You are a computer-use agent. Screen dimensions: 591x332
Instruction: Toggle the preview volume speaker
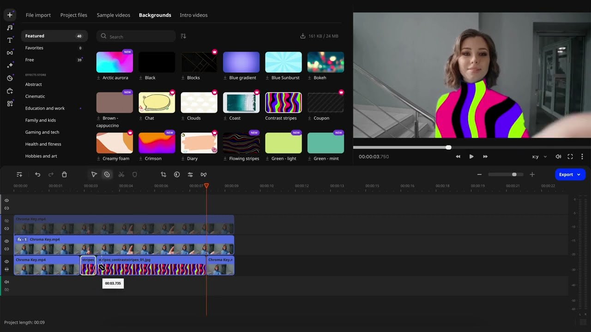558,157
